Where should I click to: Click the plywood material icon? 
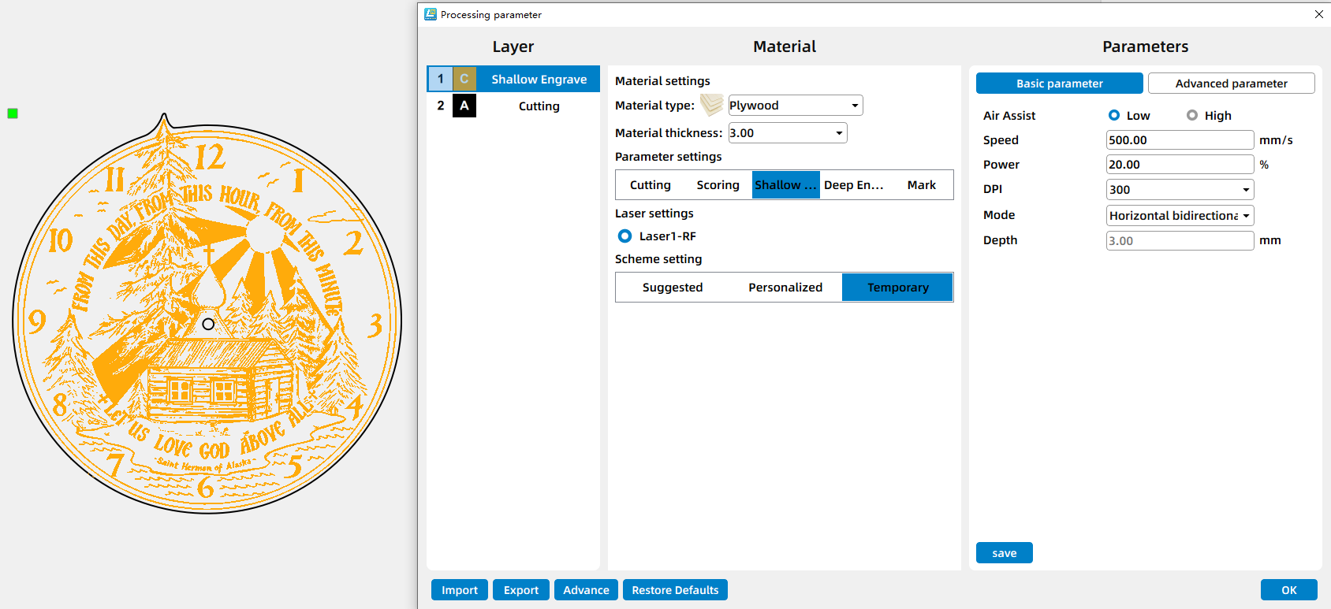(x=711, y=105)
